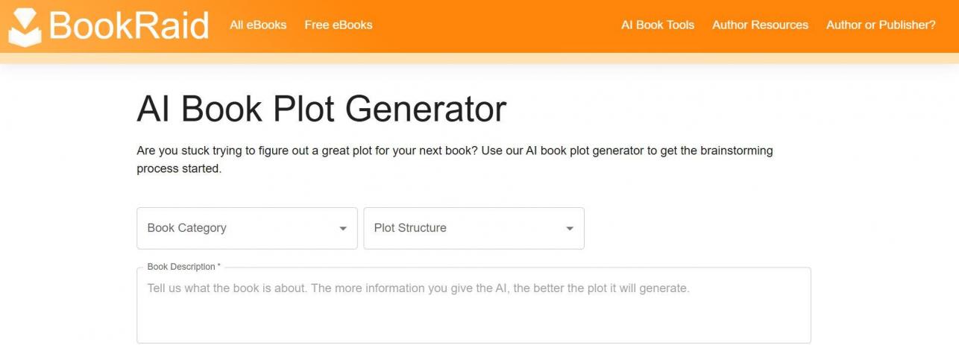
Task: Open the All eBooks navigation link
Action: (x=258, y=25)
